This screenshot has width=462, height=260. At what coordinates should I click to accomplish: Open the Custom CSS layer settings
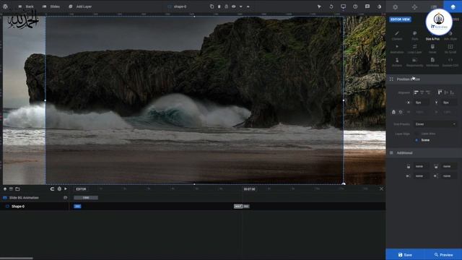click(450, 62)
